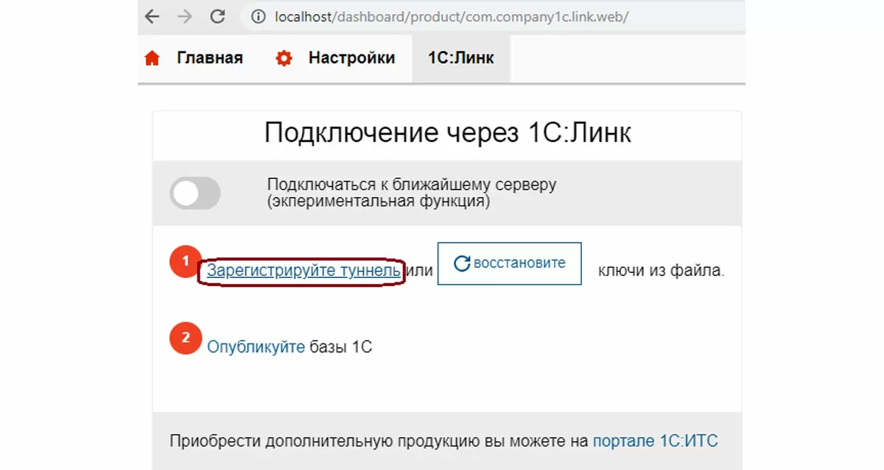Click the text Подключаться к ближайшему серверу
This screenshot has width=884, height=470.
pos(412,185)
